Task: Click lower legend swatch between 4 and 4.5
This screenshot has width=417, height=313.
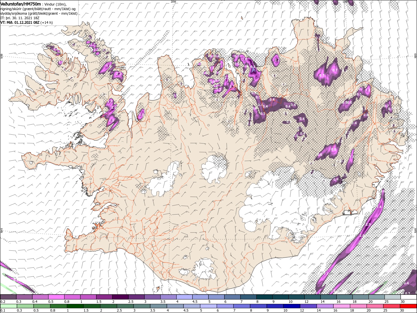Action: click(175, 306)
